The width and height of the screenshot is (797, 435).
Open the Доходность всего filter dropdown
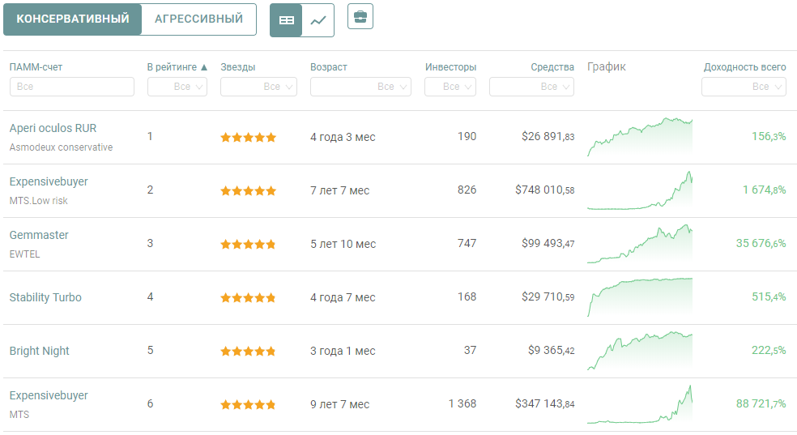[x=744, y=87]
